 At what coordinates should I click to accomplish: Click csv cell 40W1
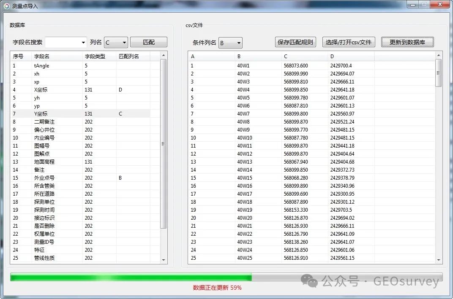243,66
